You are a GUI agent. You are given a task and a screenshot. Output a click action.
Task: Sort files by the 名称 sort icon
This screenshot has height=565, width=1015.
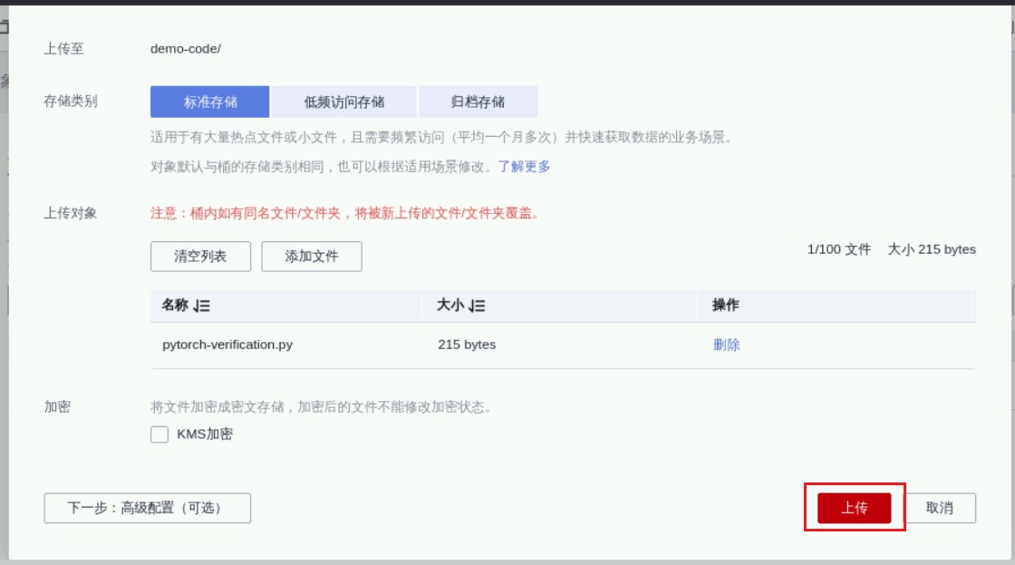[x=201, y=307]
